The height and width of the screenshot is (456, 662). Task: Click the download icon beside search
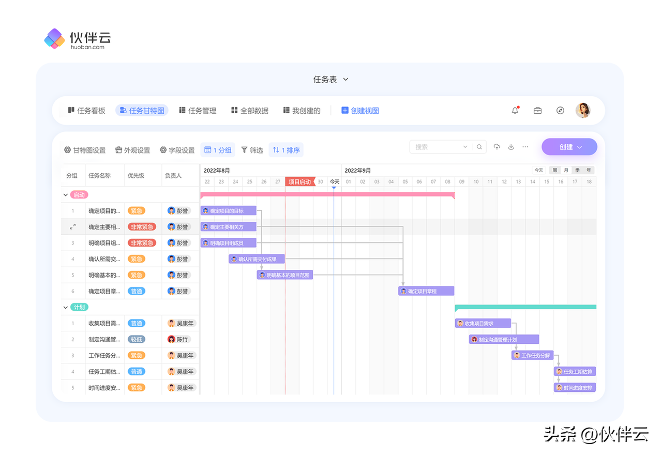point(511,147)
